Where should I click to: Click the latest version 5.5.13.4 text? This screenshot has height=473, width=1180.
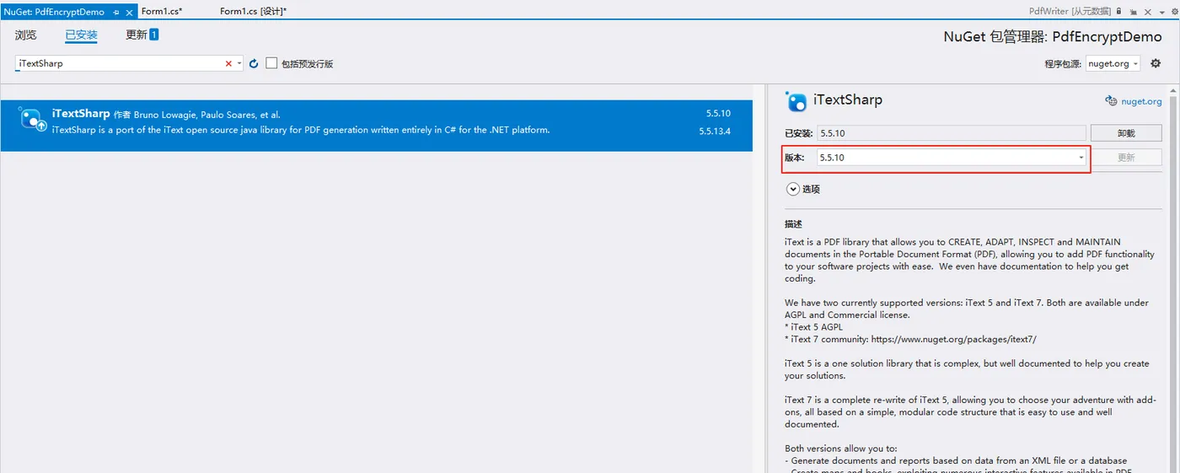pyautogui.click(x=715, y=131)
